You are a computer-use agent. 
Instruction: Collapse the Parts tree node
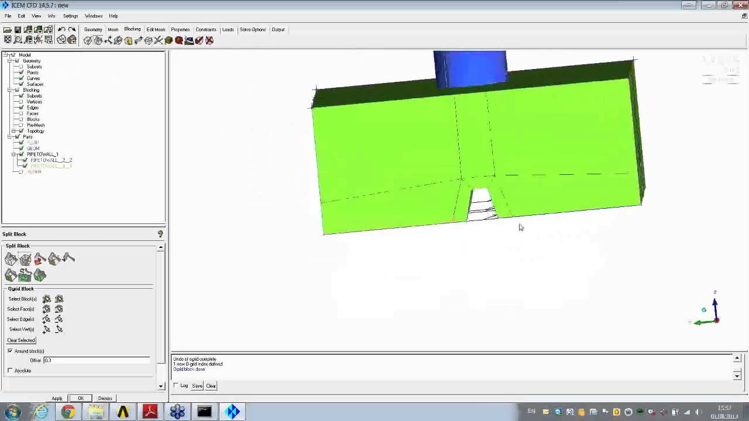9,137
